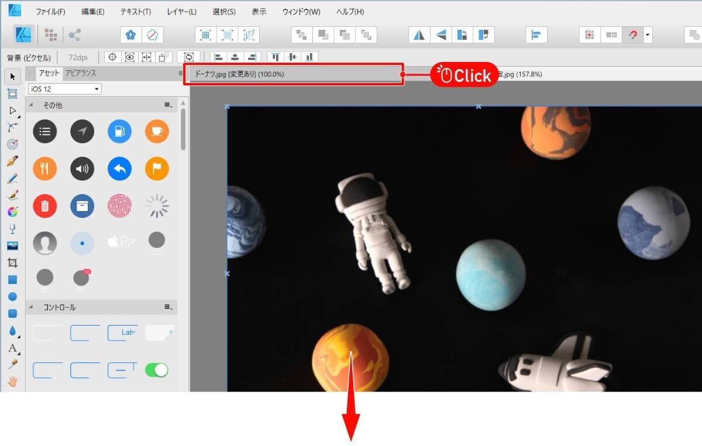Select the Pen tool
The height and width of the screenshot is (446, 702).
12,161
